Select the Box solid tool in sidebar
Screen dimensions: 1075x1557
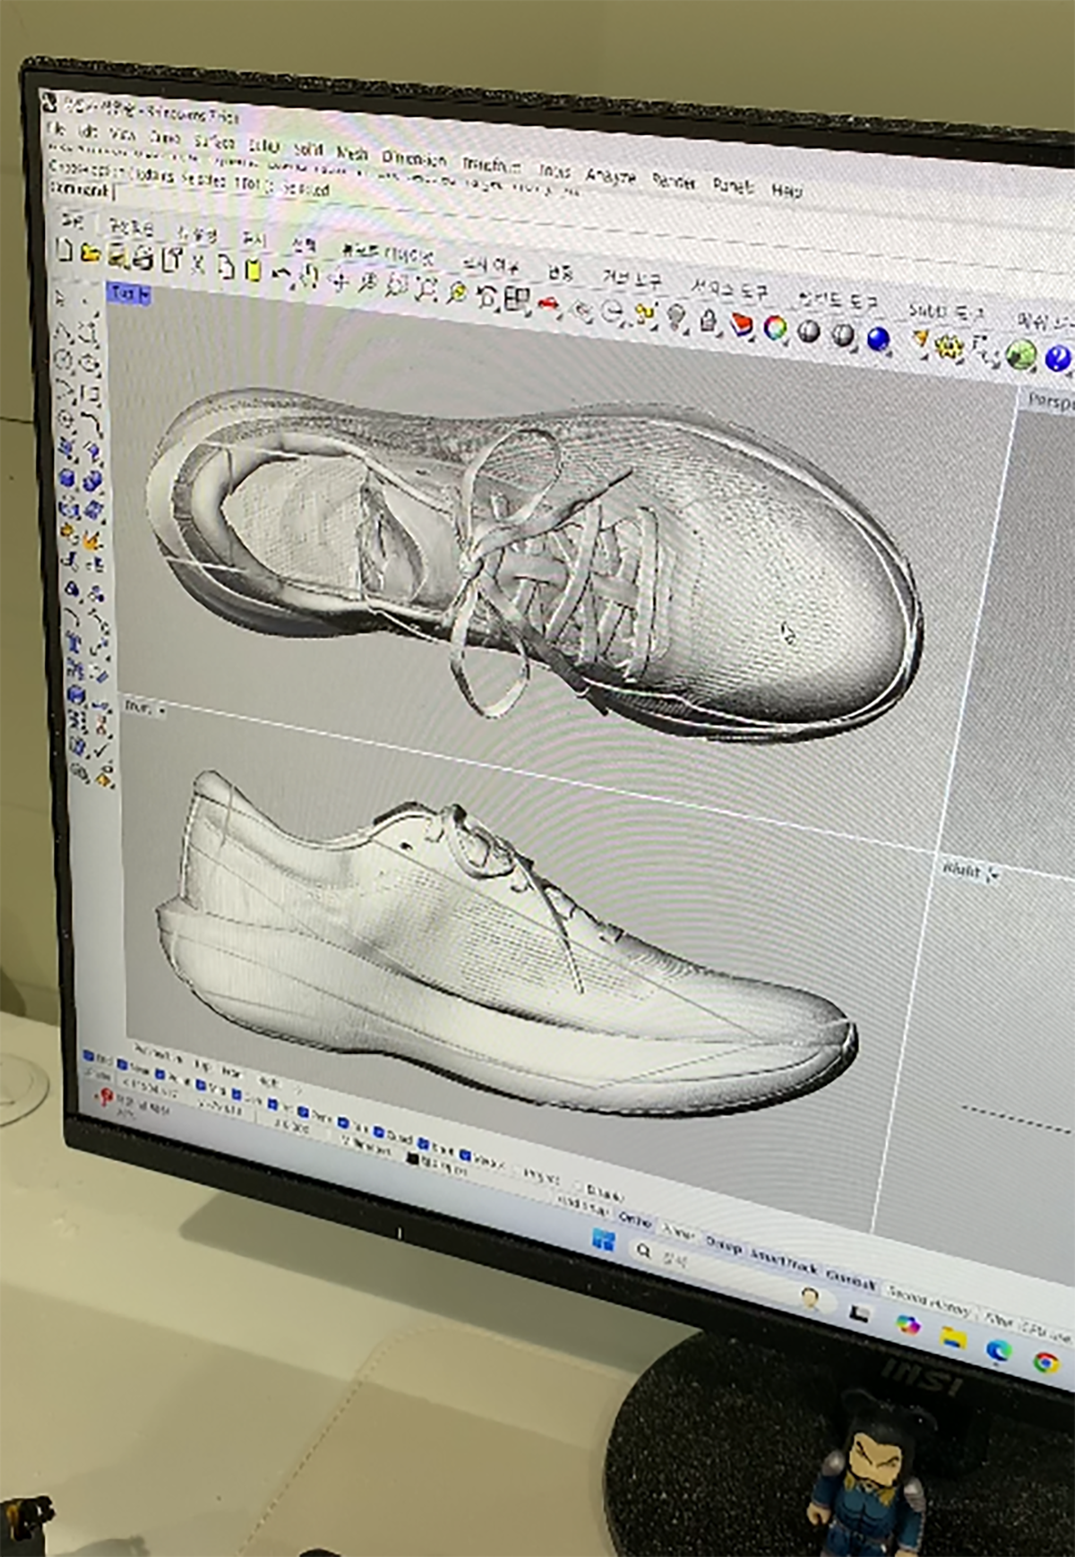(67, 479)
